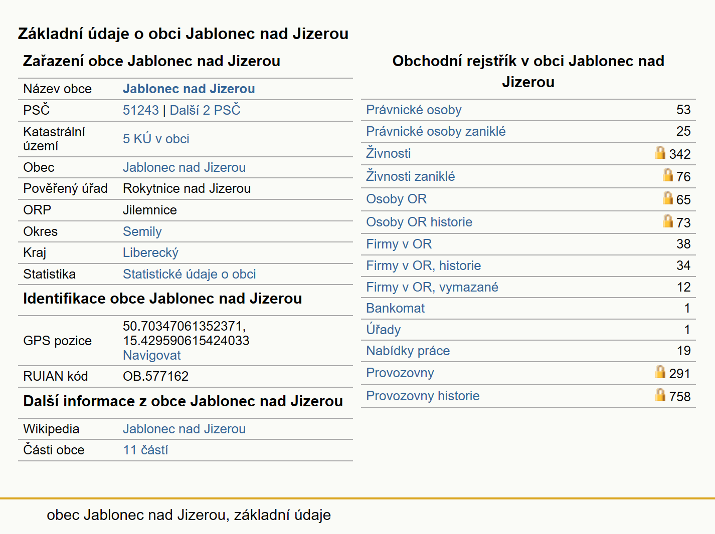The width and height of the screenshot is (715, 534).
Task: Open the Osoby OR link
Action: point(397,199)
